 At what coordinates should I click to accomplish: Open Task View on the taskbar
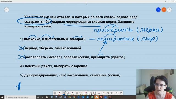click(43, 97)
